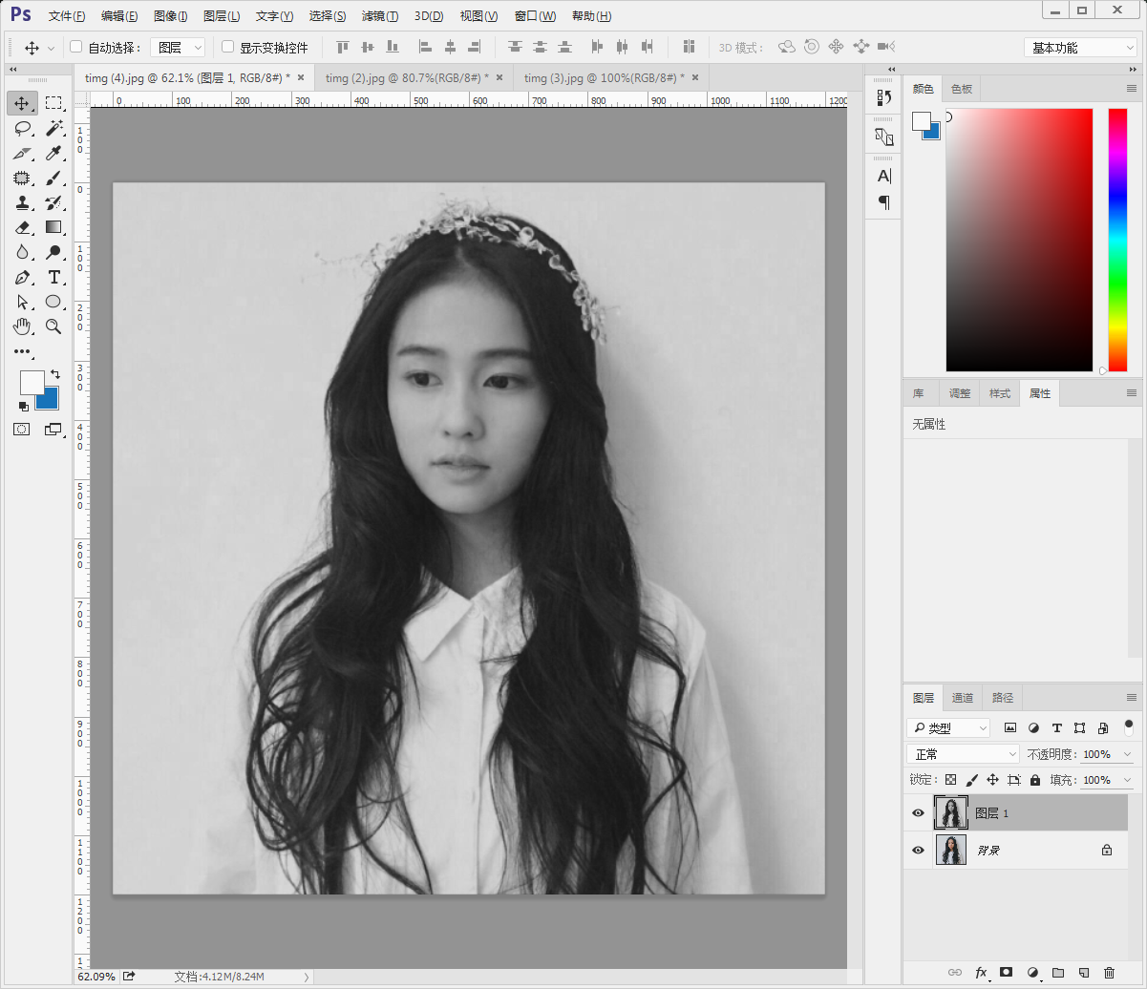Screen dimensions: 1147x989
Task: Enable the 显示变换控件 checkbox
Action: (227, 47)
